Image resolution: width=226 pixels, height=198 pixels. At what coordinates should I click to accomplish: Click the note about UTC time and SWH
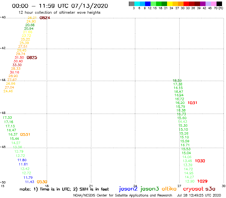tap(64, 189)
